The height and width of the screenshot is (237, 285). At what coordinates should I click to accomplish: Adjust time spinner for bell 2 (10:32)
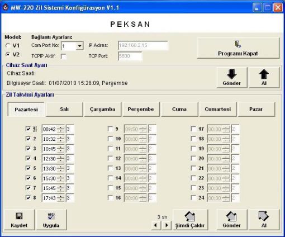pos(61,139)
